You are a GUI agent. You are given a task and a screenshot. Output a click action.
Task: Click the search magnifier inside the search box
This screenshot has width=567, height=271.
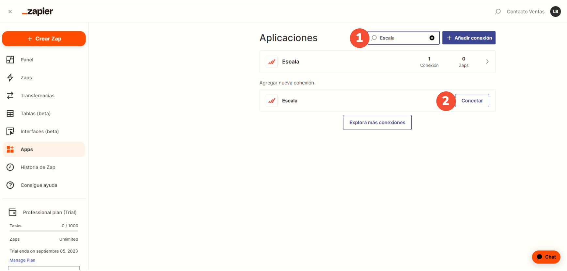(374, 38)
